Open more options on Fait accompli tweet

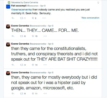coord(44,18)
